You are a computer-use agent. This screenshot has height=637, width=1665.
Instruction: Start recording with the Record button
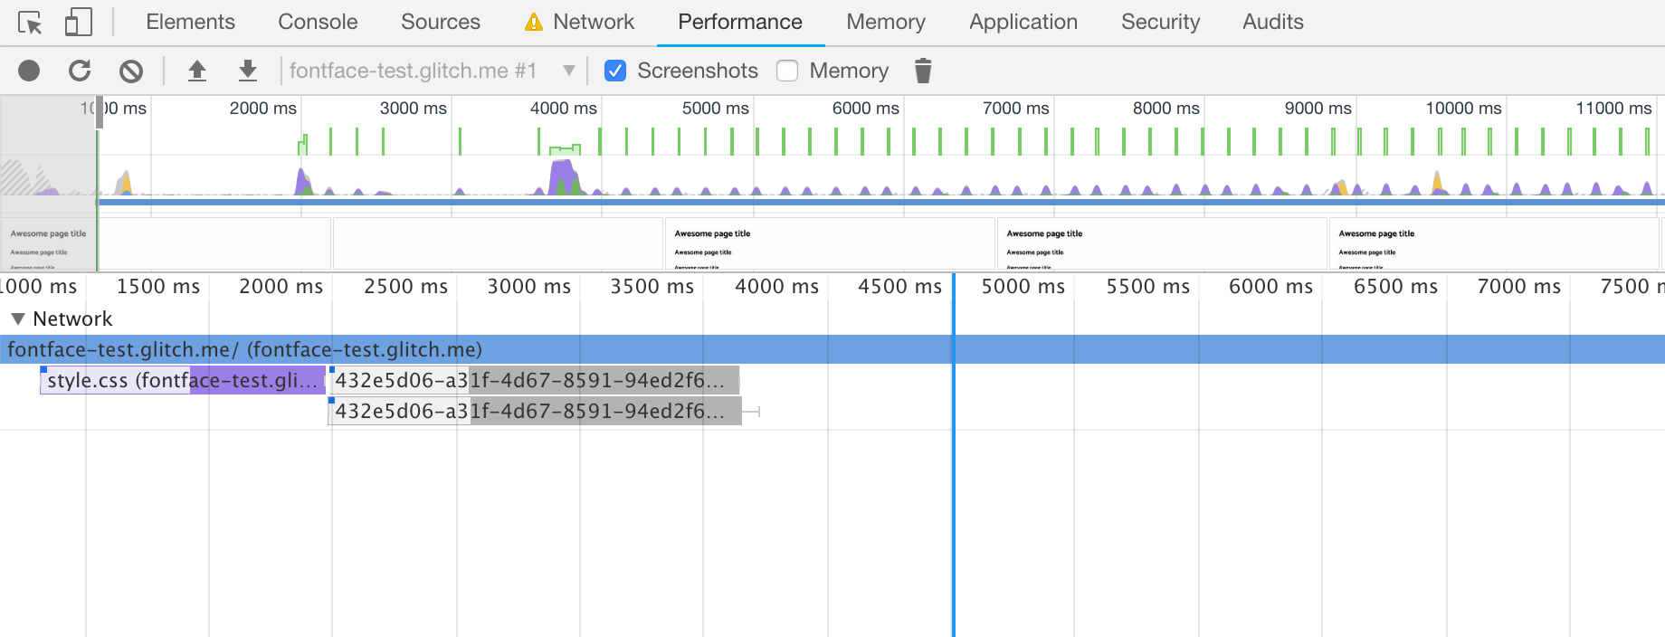click(29, 71)
